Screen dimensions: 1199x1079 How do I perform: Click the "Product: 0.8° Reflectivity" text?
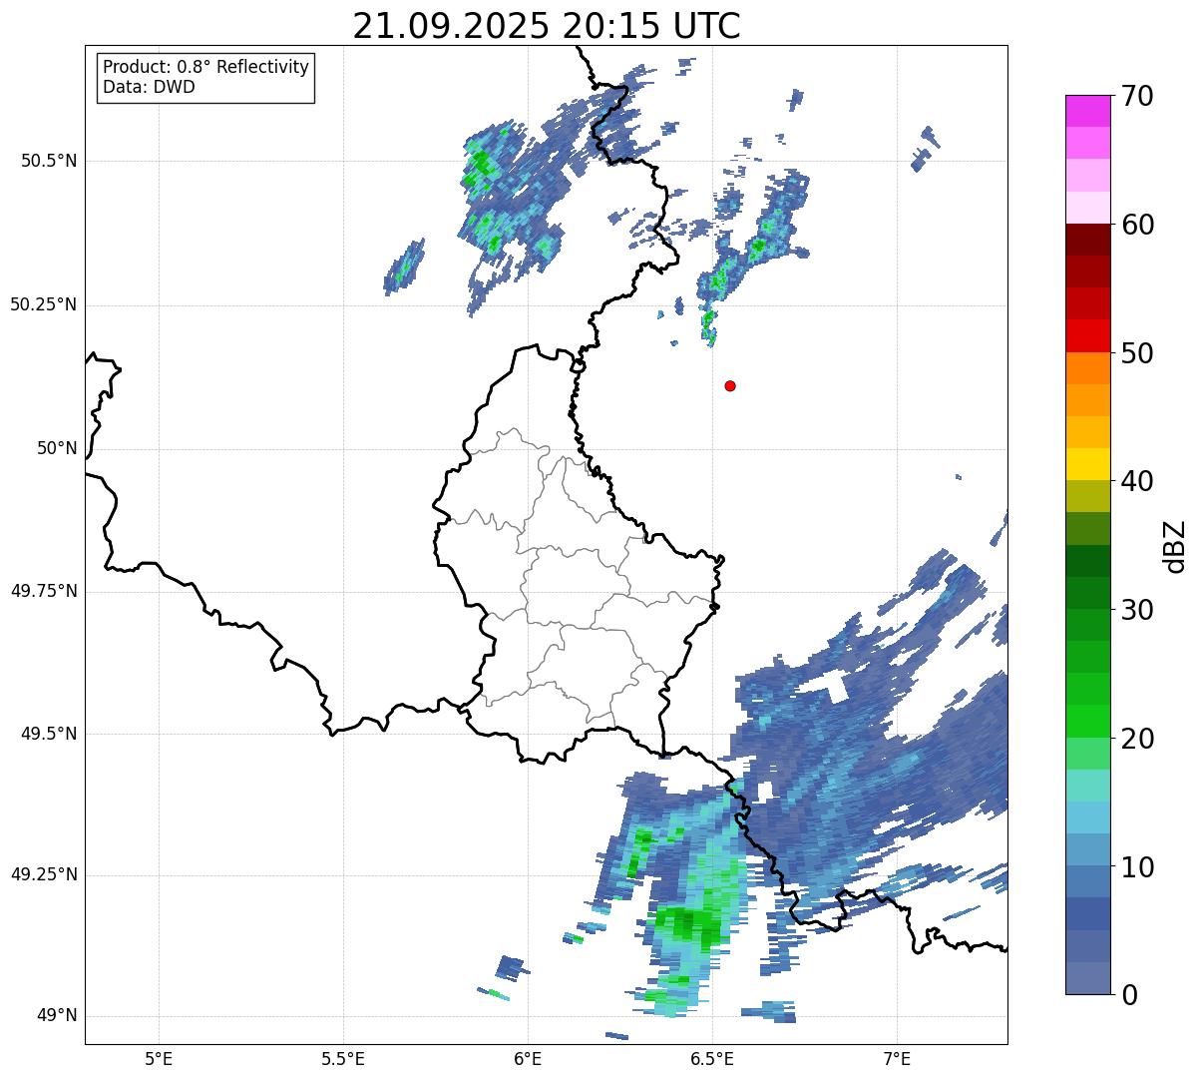206,67
